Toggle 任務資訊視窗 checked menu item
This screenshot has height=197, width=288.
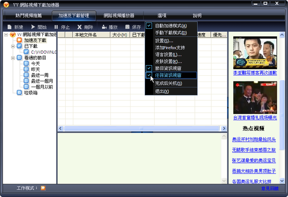point(171,75)
